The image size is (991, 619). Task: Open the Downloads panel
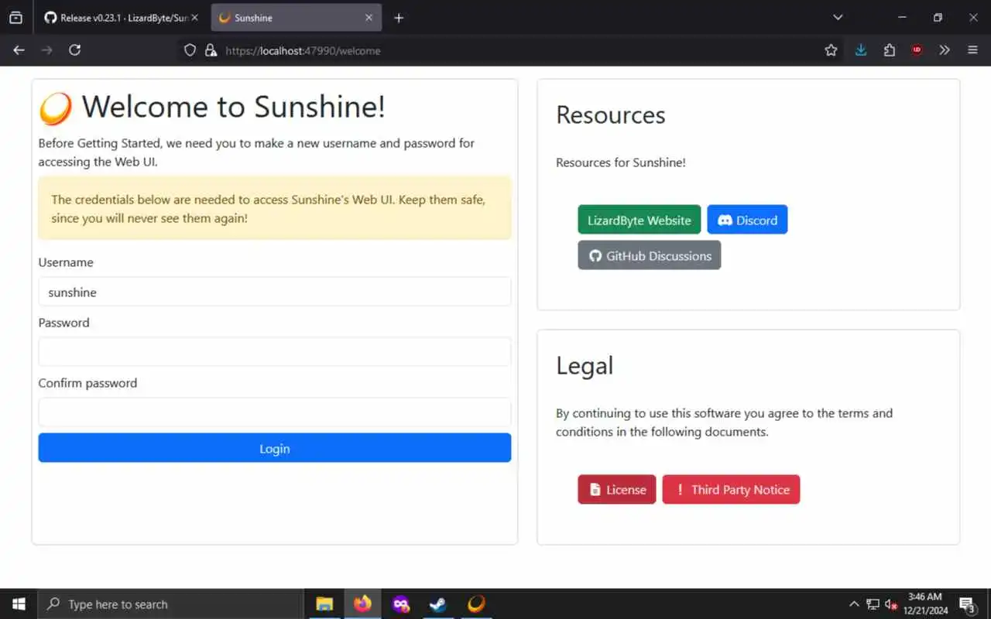(861, 50)
